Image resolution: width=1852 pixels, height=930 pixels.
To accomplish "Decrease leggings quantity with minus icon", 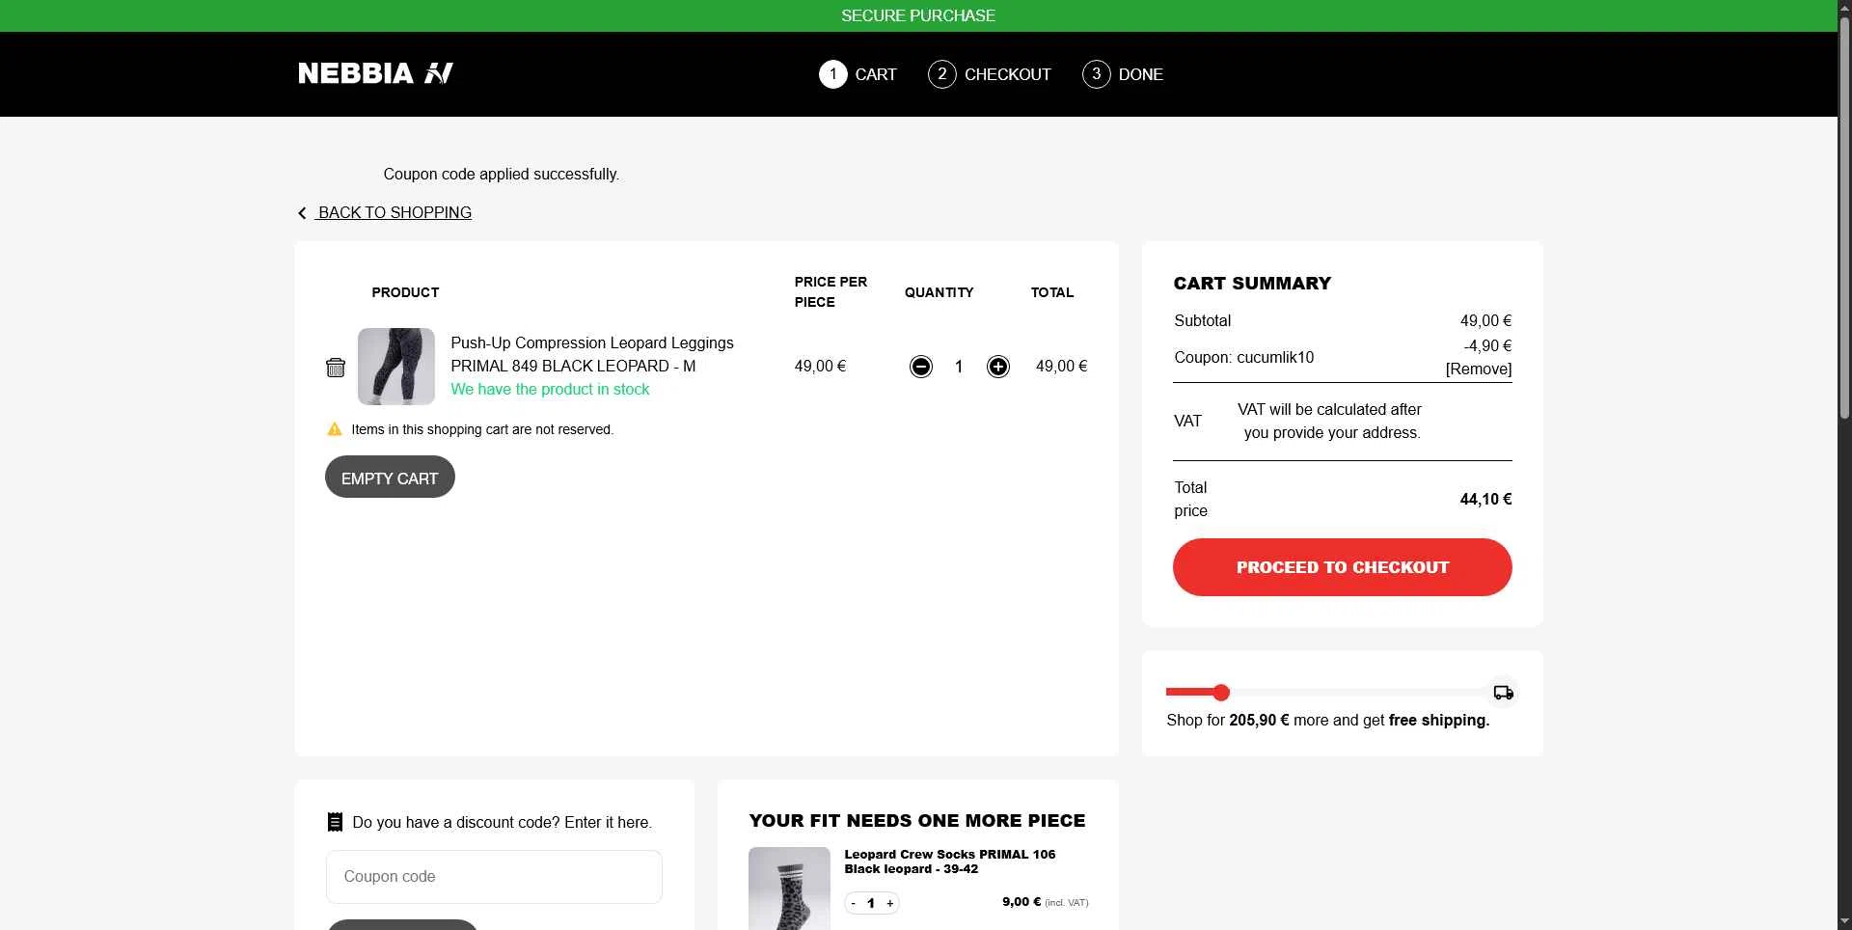I will 921,367.
